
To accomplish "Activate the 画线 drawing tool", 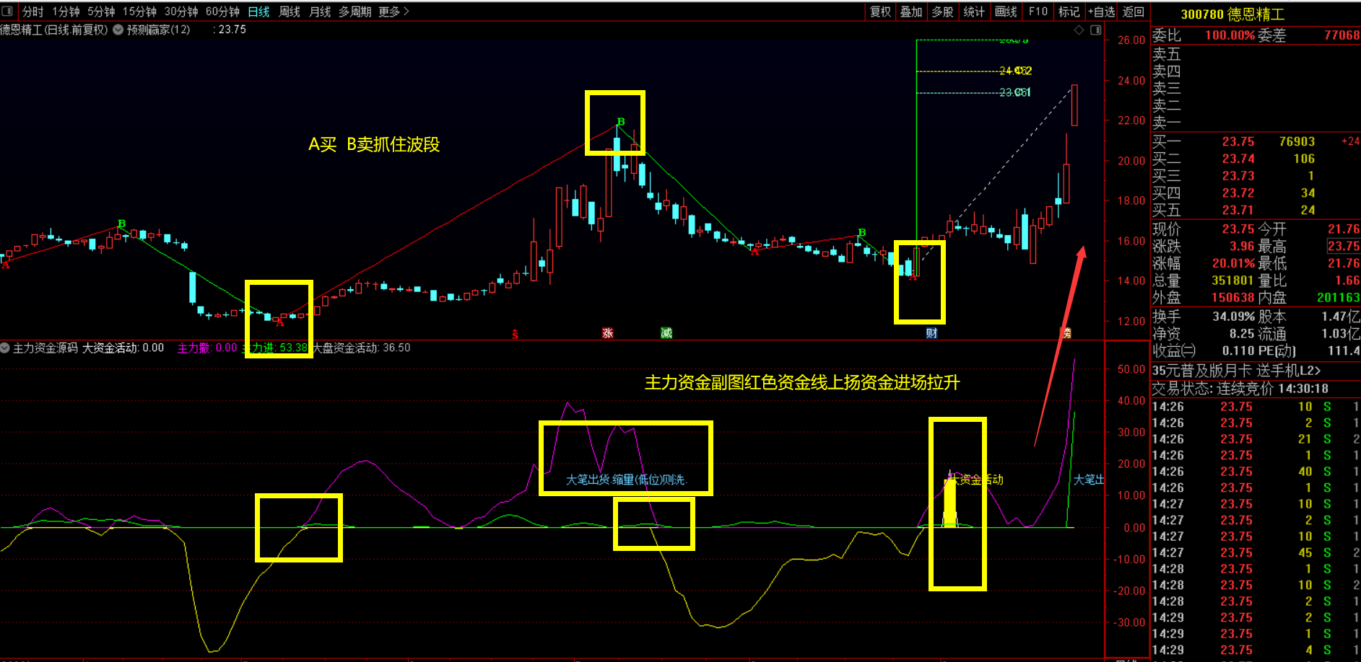I will [x=1006, y=12].
